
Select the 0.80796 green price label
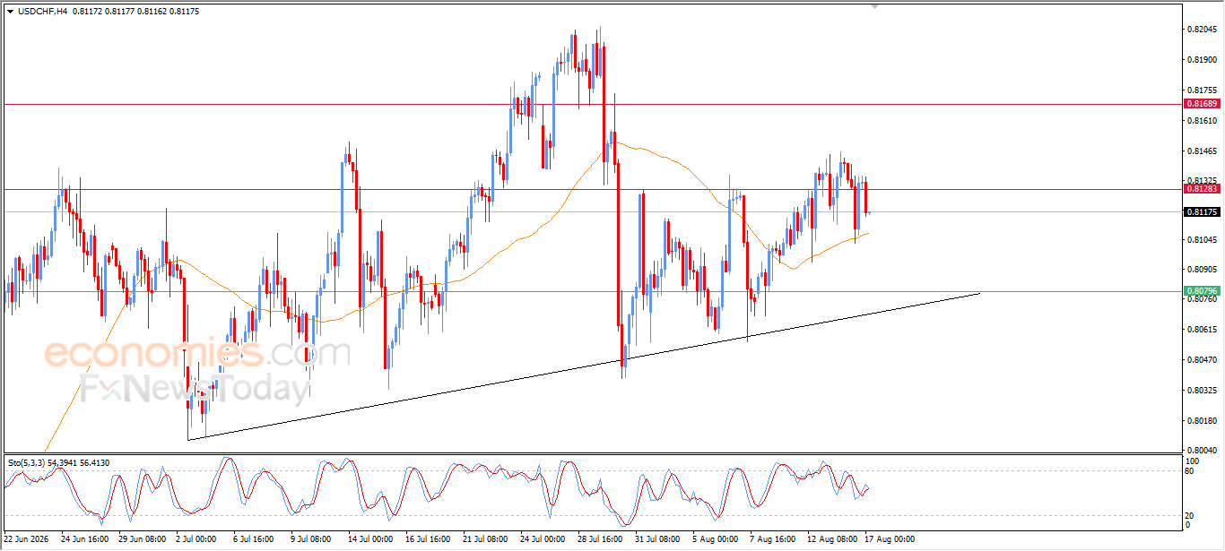(1202, 291)
